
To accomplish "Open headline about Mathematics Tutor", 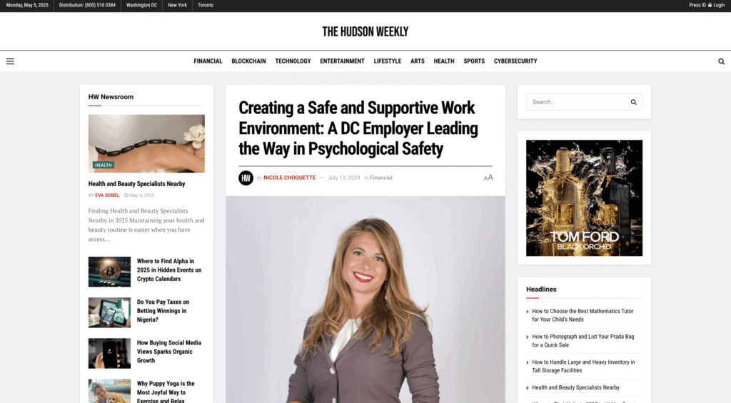I will pos(583,315).
